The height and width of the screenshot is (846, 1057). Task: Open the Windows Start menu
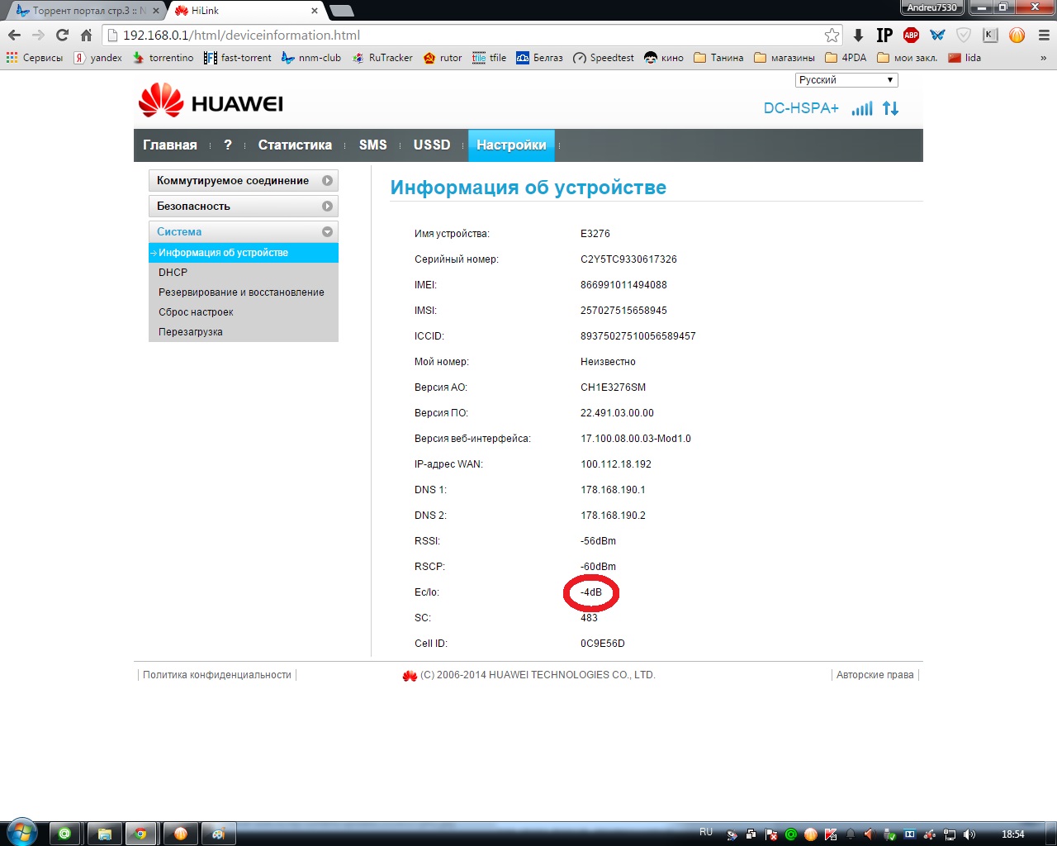(x=21, y=832)
